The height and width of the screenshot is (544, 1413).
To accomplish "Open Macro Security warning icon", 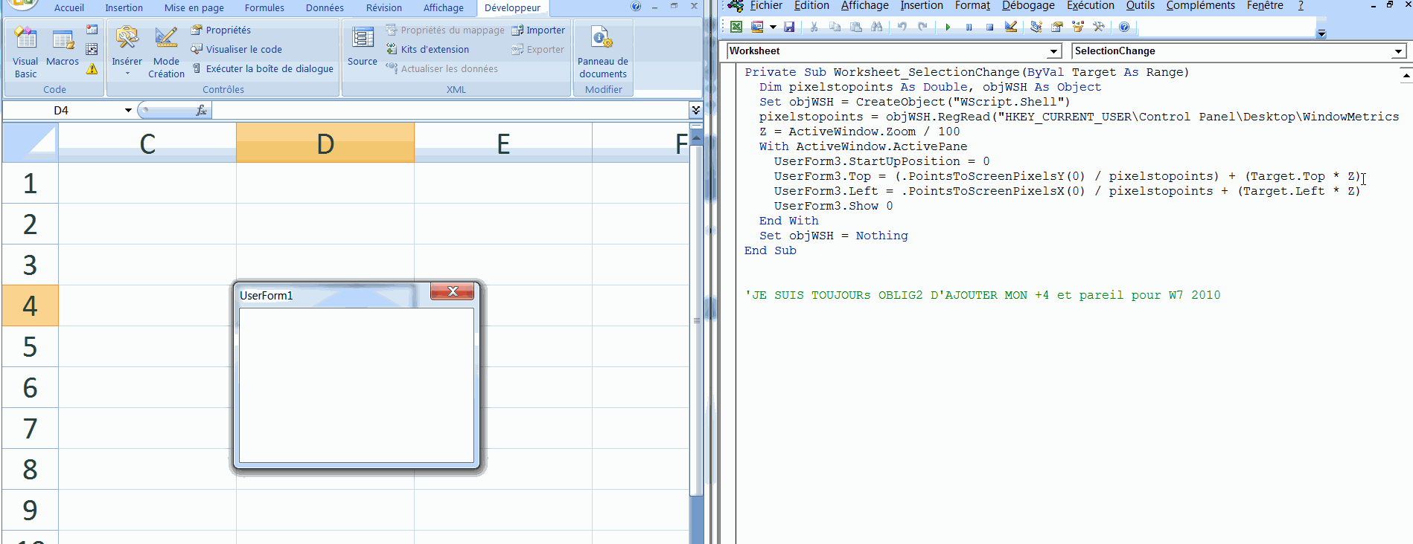I will click(x=92, y=69).
